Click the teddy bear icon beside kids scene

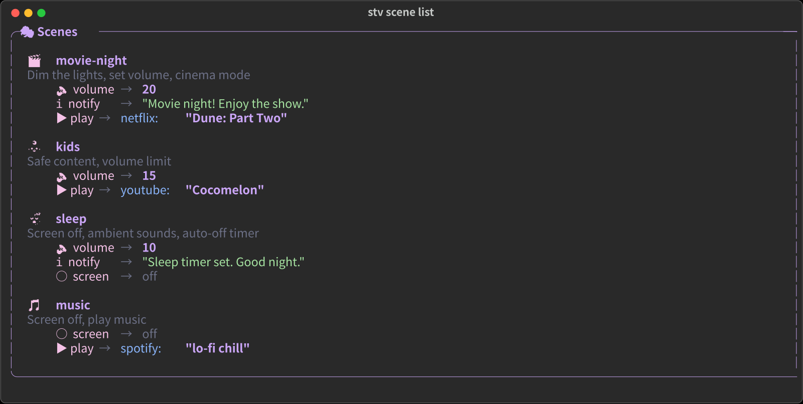coord(34,147)
